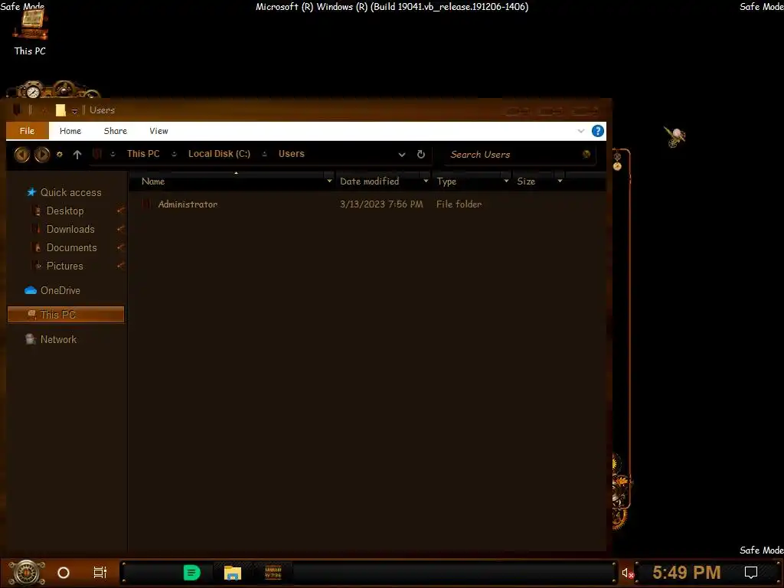The image size is (784, 588).
Task: Open the Size column filter dropdown
Action: [x=560, y=181]
